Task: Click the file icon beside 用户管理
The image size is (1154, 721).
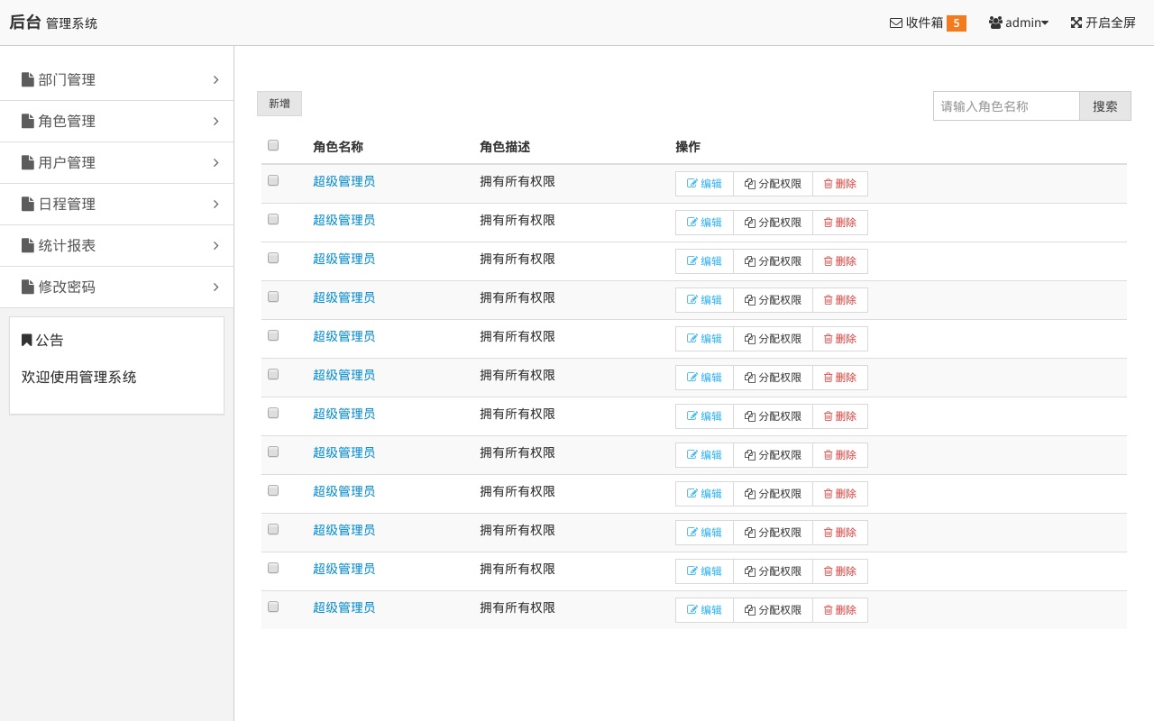Action: point(28,162)
